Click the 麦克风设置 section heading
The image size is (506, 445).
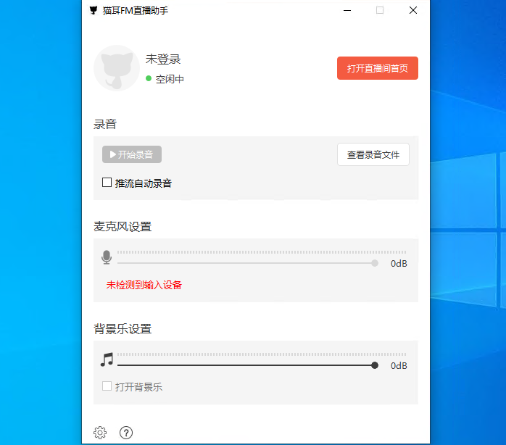[123, 227]
